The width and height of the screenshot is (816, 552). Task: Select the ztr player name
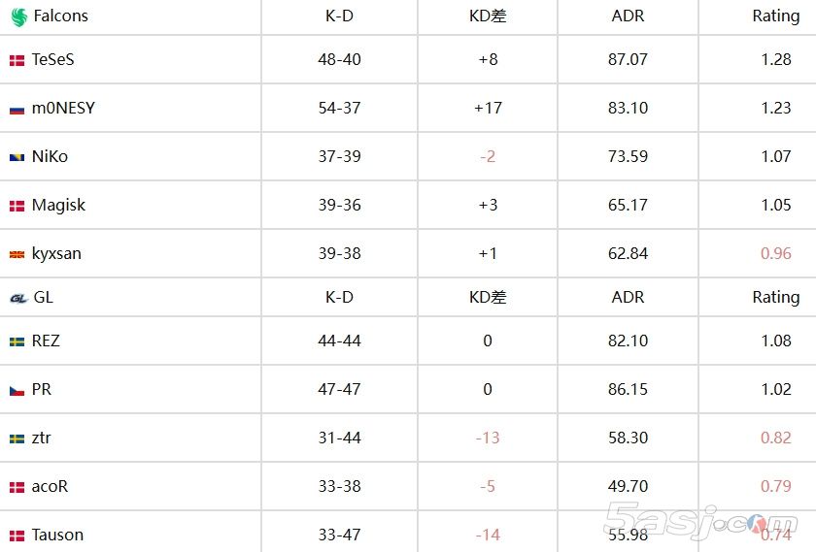(41, 438)
